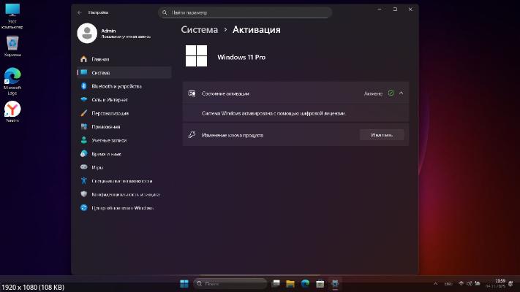Open Специальные возможности section
The width and height of the screenshot is (520, 292).
point(121,181)
